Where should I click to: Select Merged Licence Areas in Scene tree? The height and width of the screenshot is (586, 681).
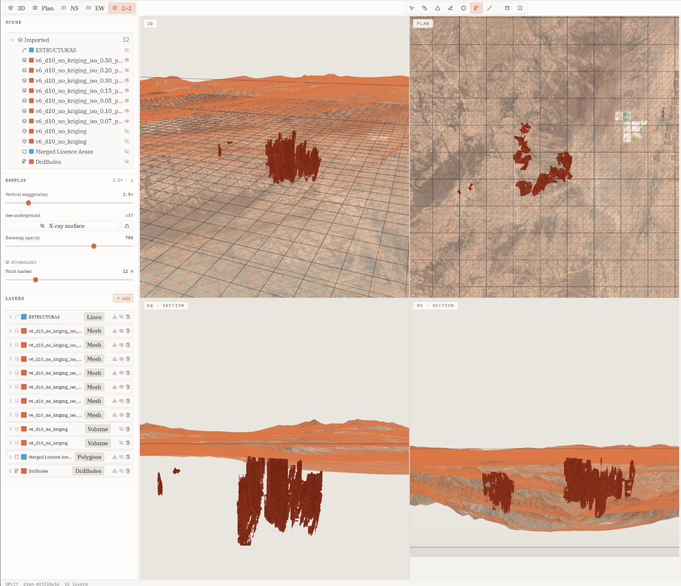point(64,152)
